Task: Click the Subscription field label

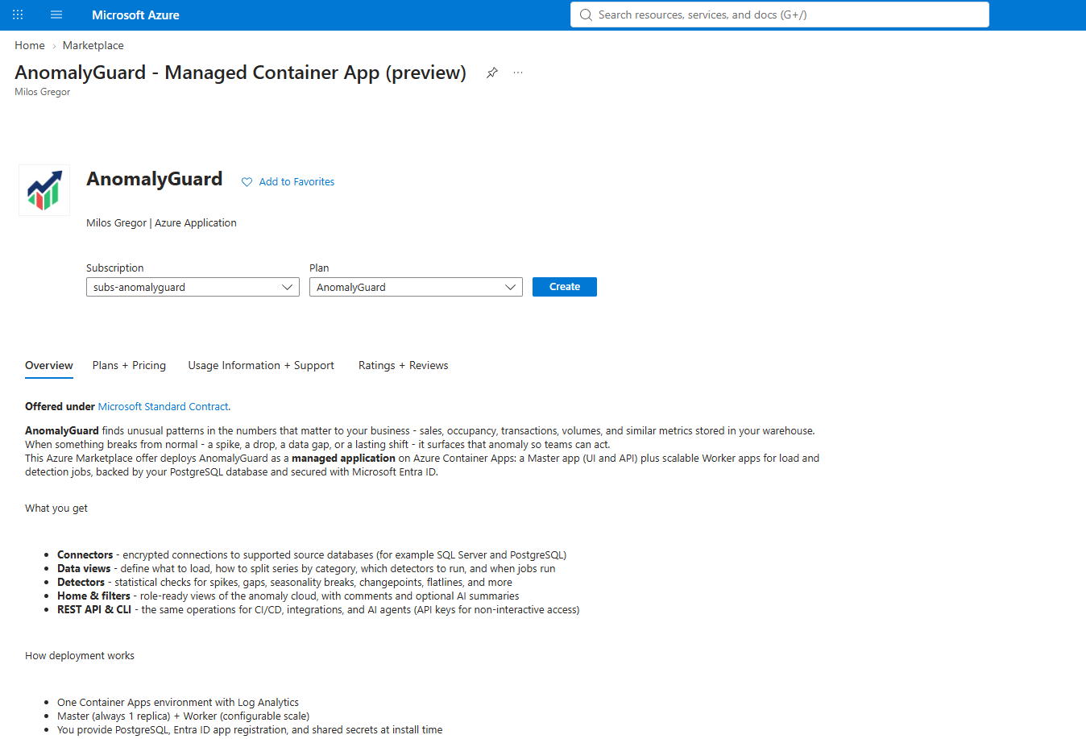Action: 115,268
